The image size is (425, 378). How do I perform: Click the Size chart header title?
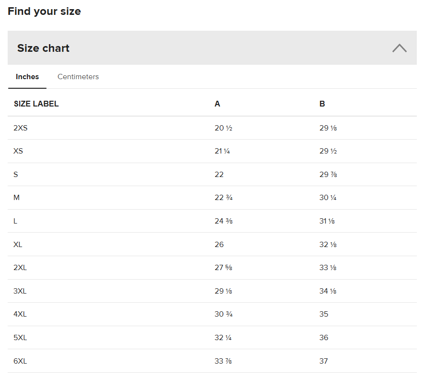tap(44, 48)
